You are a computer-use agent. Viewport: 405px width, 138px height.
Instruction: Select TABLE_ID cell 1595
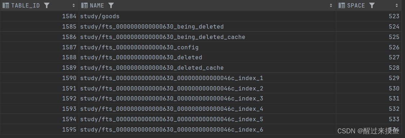[x=39, y=129]
